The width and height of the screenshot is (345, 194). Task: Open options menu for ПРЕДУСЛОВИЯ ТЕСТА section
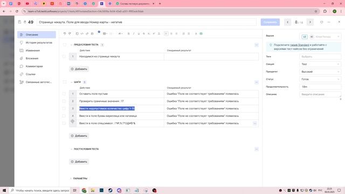pyautogui.click(x=257, y=45)
